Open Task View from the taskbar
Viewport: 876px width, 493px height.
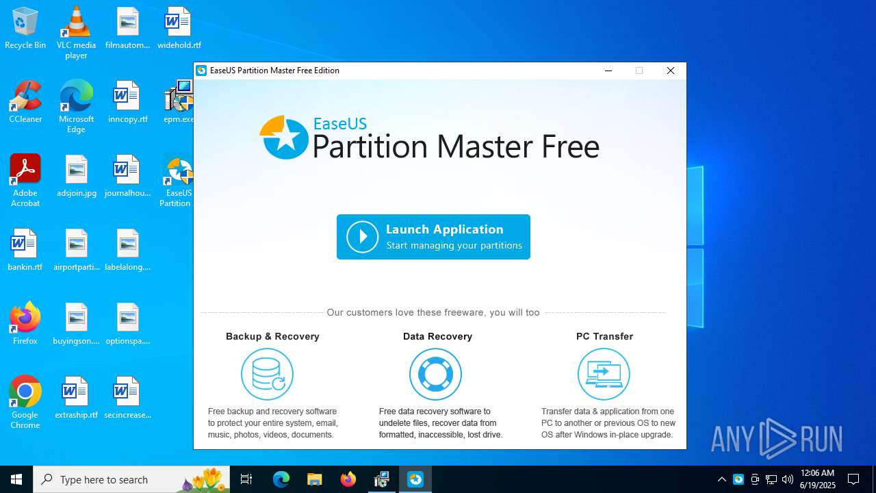pyautogui.click(x=246, y=479)
